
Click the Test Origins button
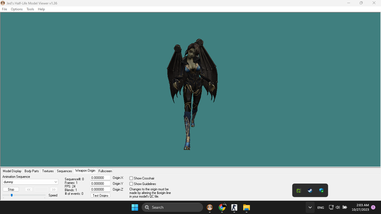[x=100, y=196]
